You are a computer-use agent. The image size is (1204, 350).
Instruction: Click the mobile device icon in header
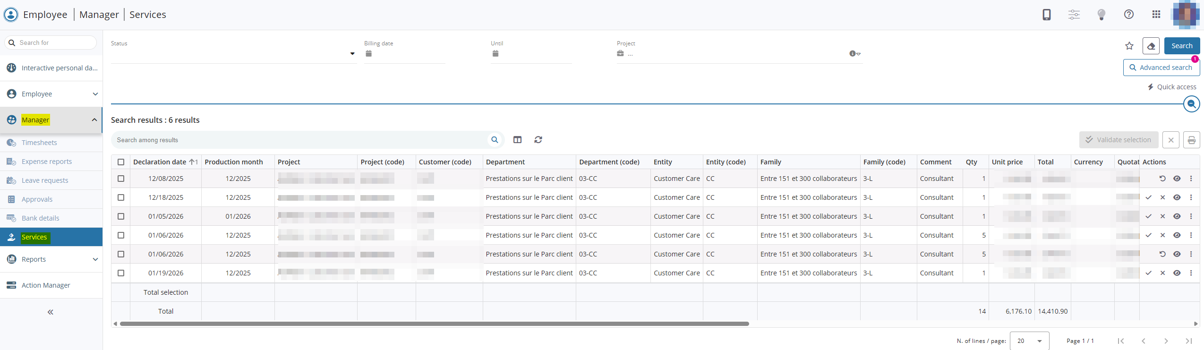1046,15
